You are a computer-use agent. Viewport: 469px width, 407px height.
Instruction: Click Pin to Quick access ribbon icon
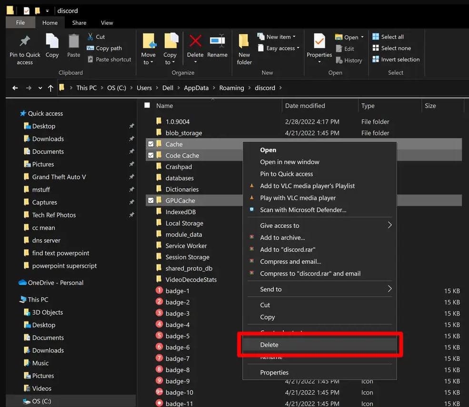(25, 41)
